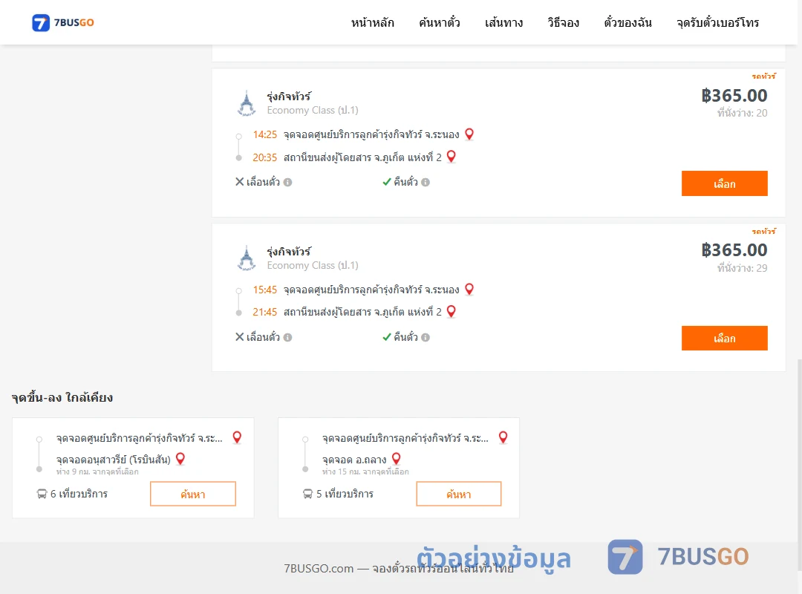Image resolution: width=802 pixels, height=594 pixels.
Task: Click the 7BUSGO logo in header
Action: pos(63,22)
